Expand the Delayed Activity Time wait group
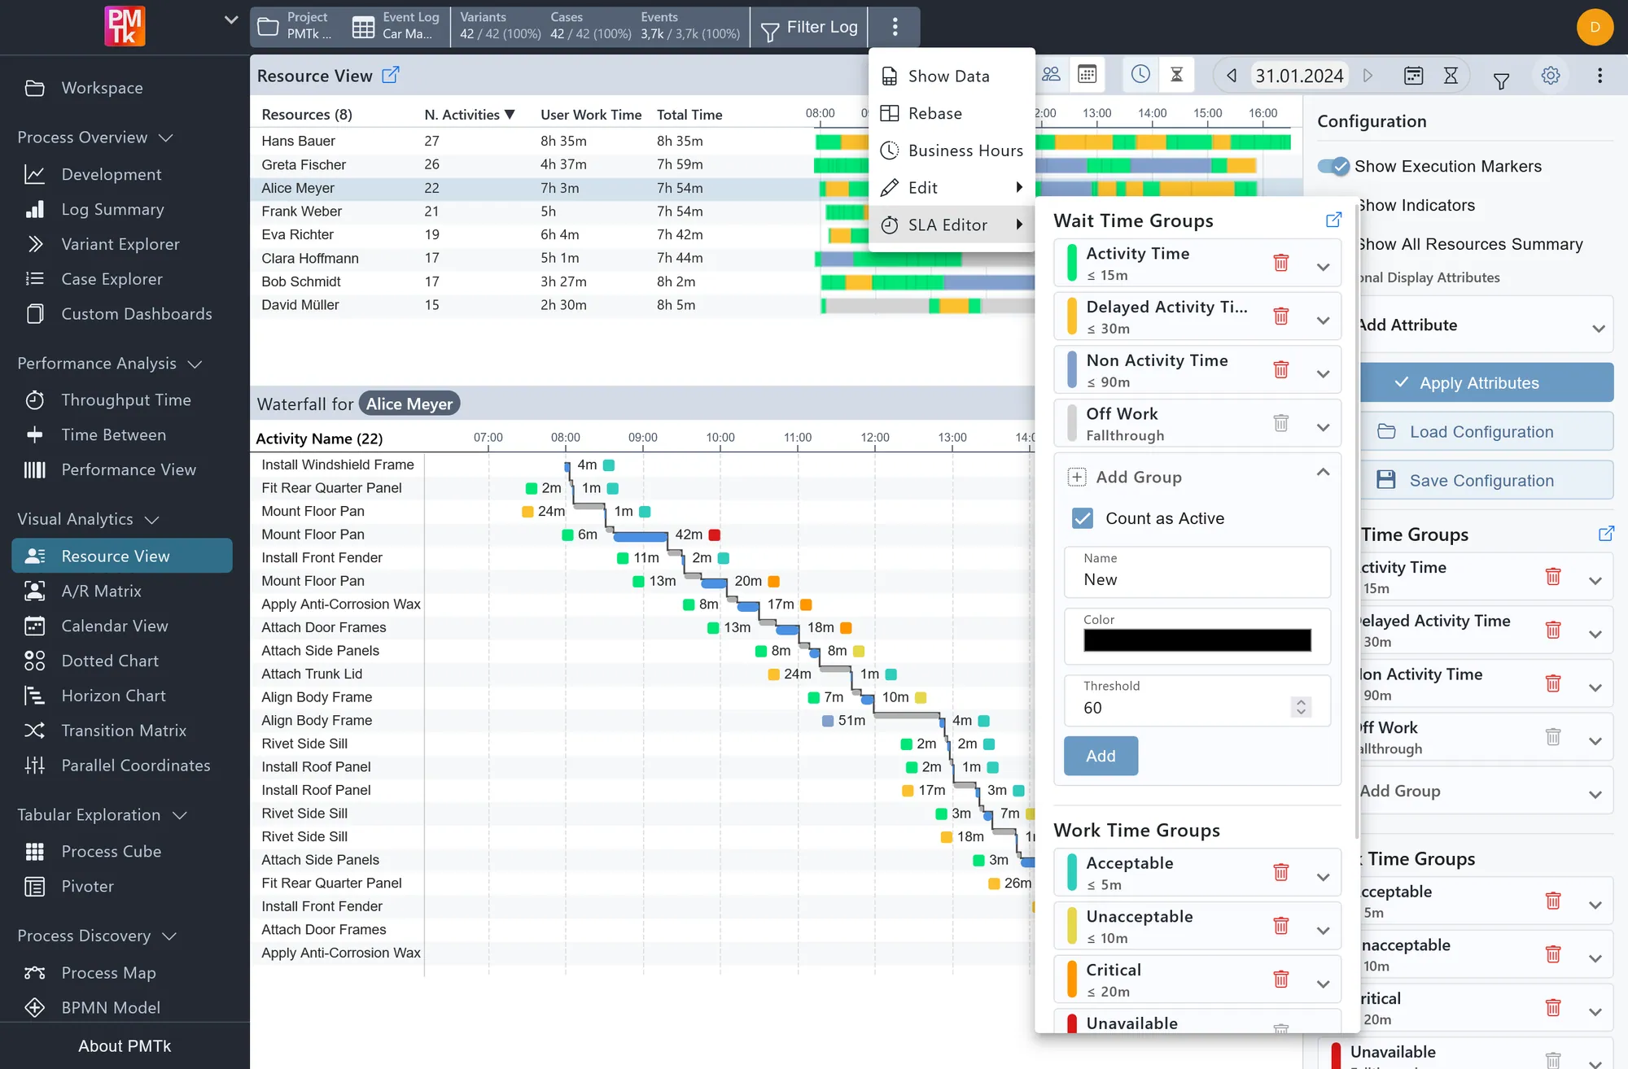Image resolution: width=1628 pixels, height=1069 pixels. coord(1323,319)
